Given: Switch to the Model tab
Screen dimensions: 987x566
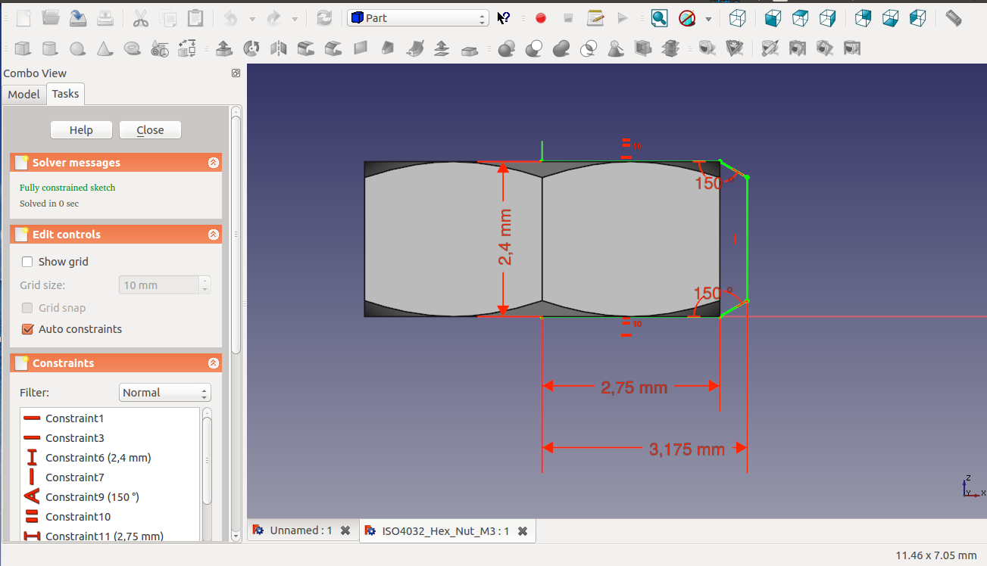Looking at the screenshot, I should pyautogui.click(x=23, y=95).
